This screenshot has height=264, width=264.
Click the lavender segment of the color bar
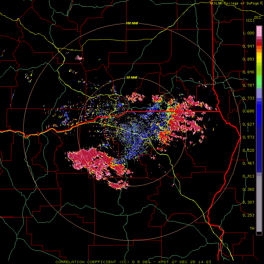tap(259, 93)
